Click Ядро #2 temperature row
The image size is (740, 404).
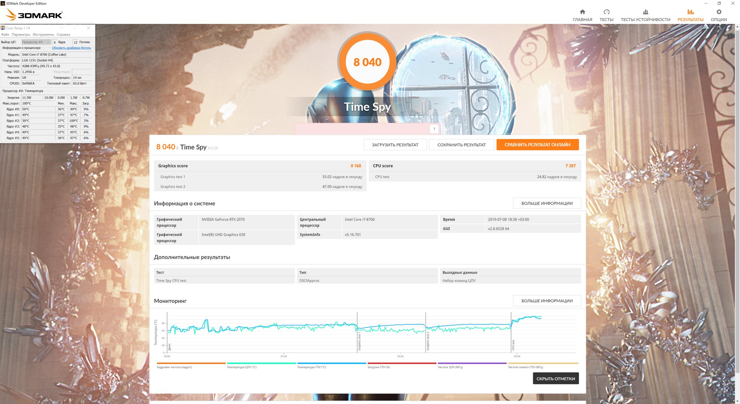pos(47,121)
